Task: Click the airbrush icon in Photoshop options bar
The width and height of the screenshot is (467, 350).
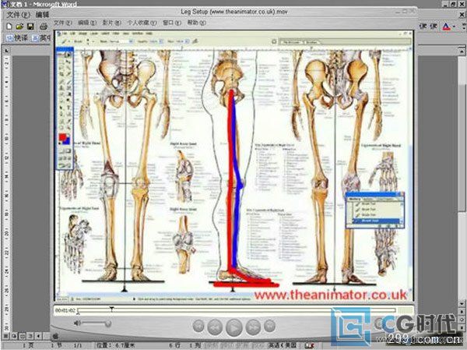Action: [195, 41]
